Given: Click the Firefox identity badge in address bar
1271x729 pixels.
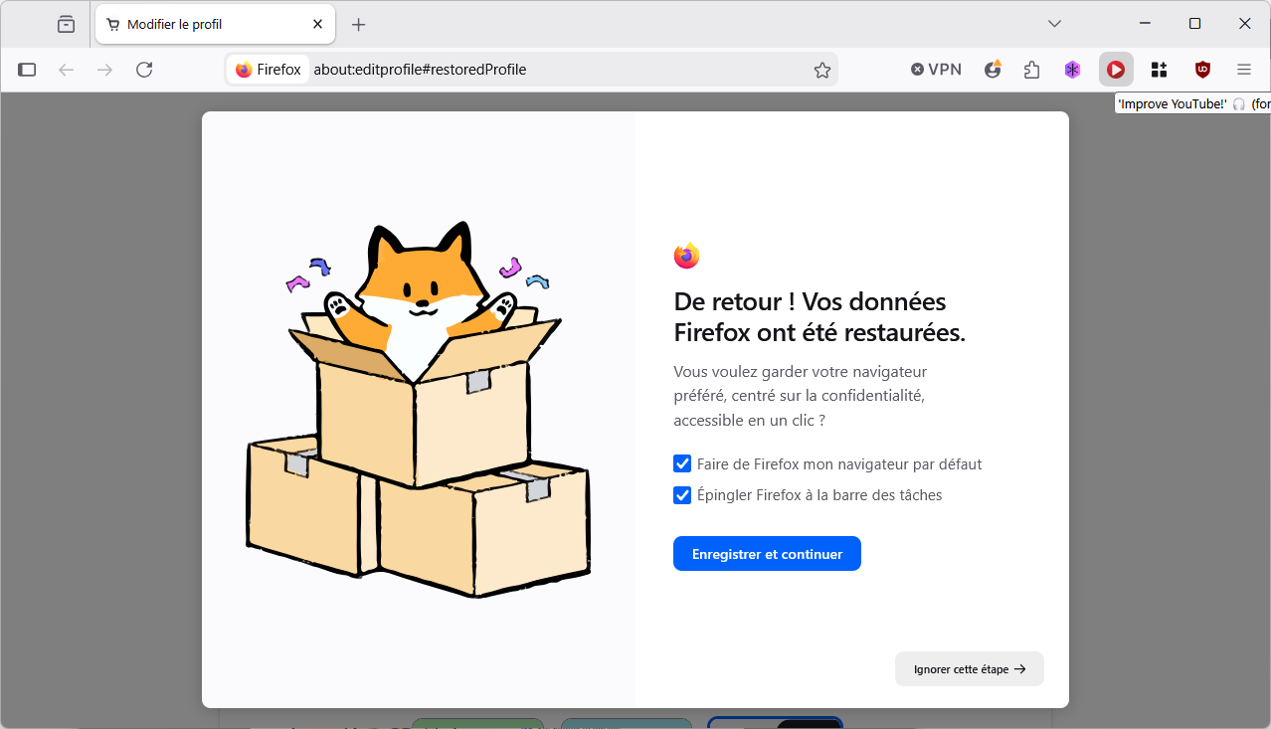Looking at the screenshot, I should click(269, 70).
